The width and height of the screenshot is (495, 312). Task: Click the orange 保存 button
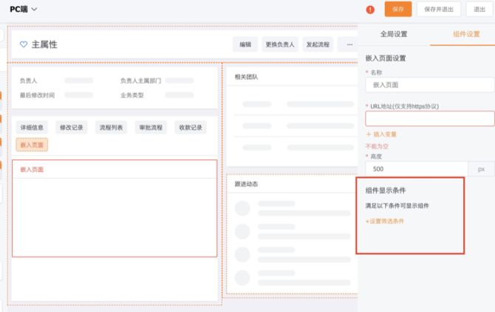[x=398, y=10]
